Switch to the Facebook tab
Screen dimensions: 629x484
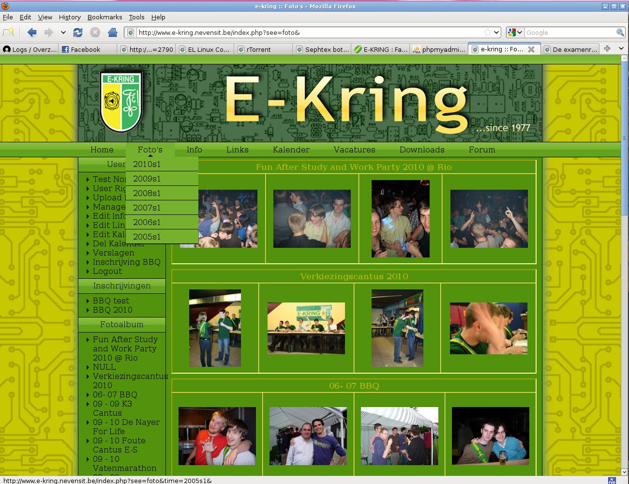pos(85,49)
